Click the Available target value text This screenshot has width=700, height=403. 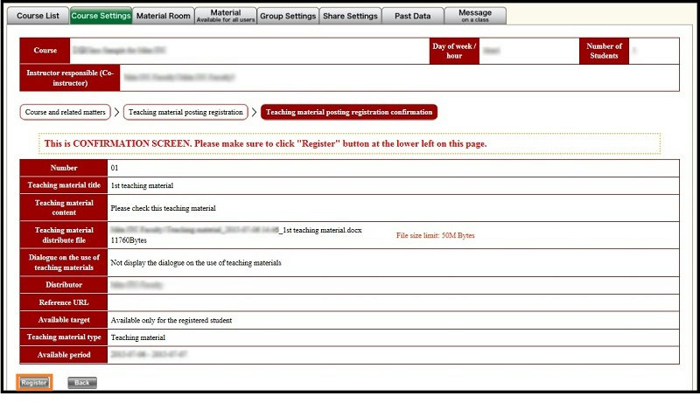pos(171,320)
